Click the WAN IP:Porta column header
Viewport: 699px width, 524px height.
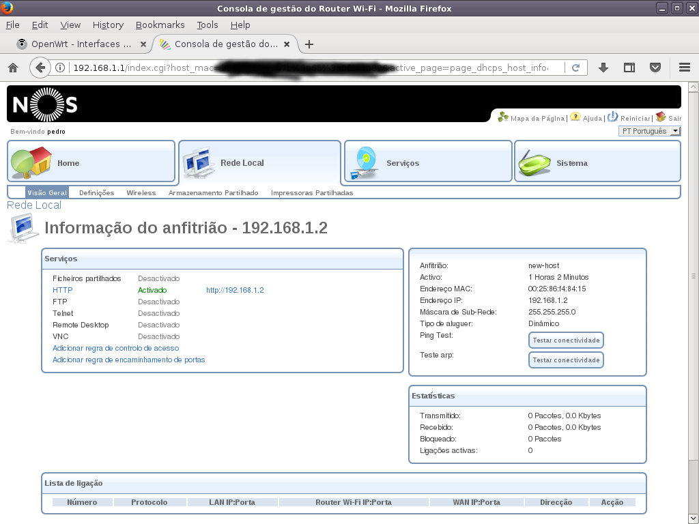click(x=476, y=502)
